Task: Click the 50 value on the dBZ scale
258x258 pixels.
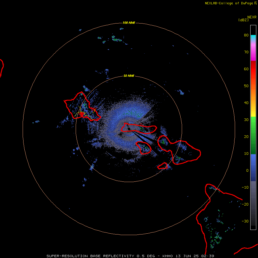Action: point(246,86)
